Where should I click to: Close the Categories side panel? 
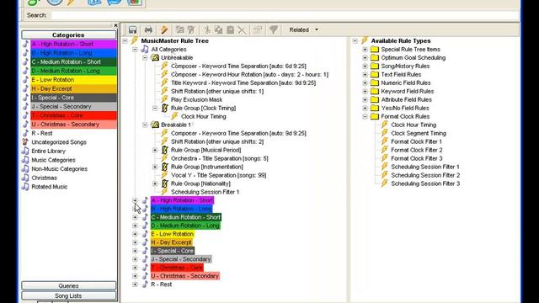pyautogui.click(x=115, y=25)
